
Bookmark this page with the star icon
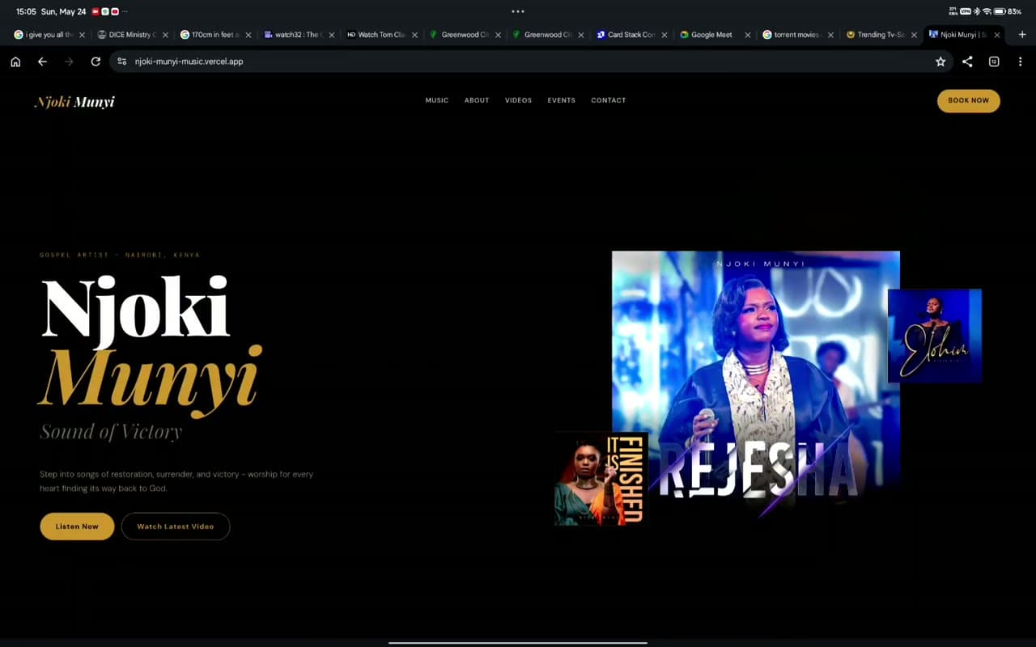(x=940, y=61)
